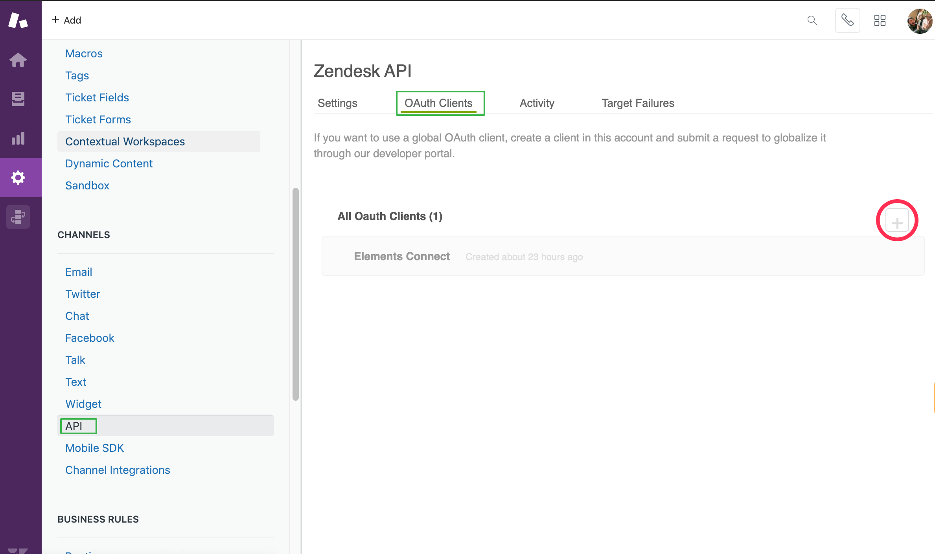Open the Dynamic Content page
This screenshot has height=554, width=935.
point(109,163)
